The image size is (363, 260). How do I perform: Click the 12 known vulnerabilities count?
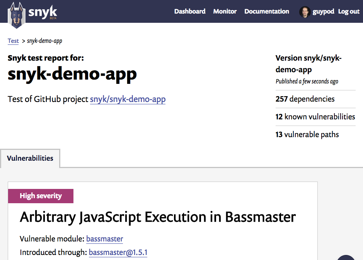point(315,117)
